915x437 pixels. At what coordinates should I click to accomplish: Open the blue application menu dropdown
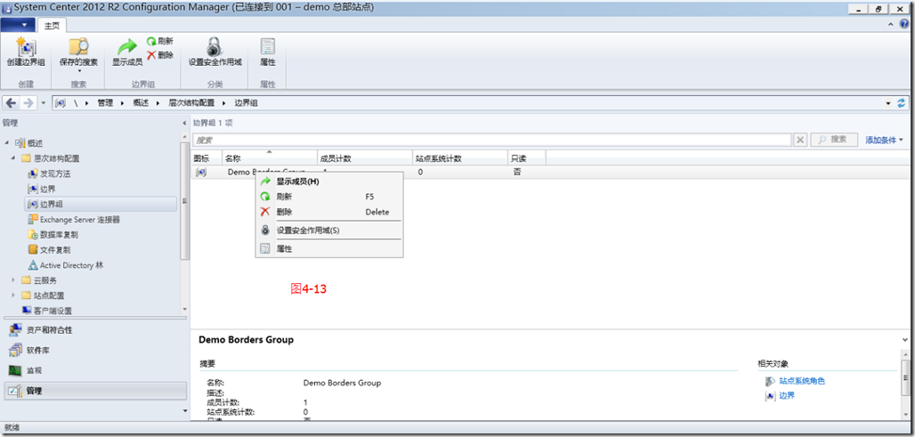(x=18, y=25)
